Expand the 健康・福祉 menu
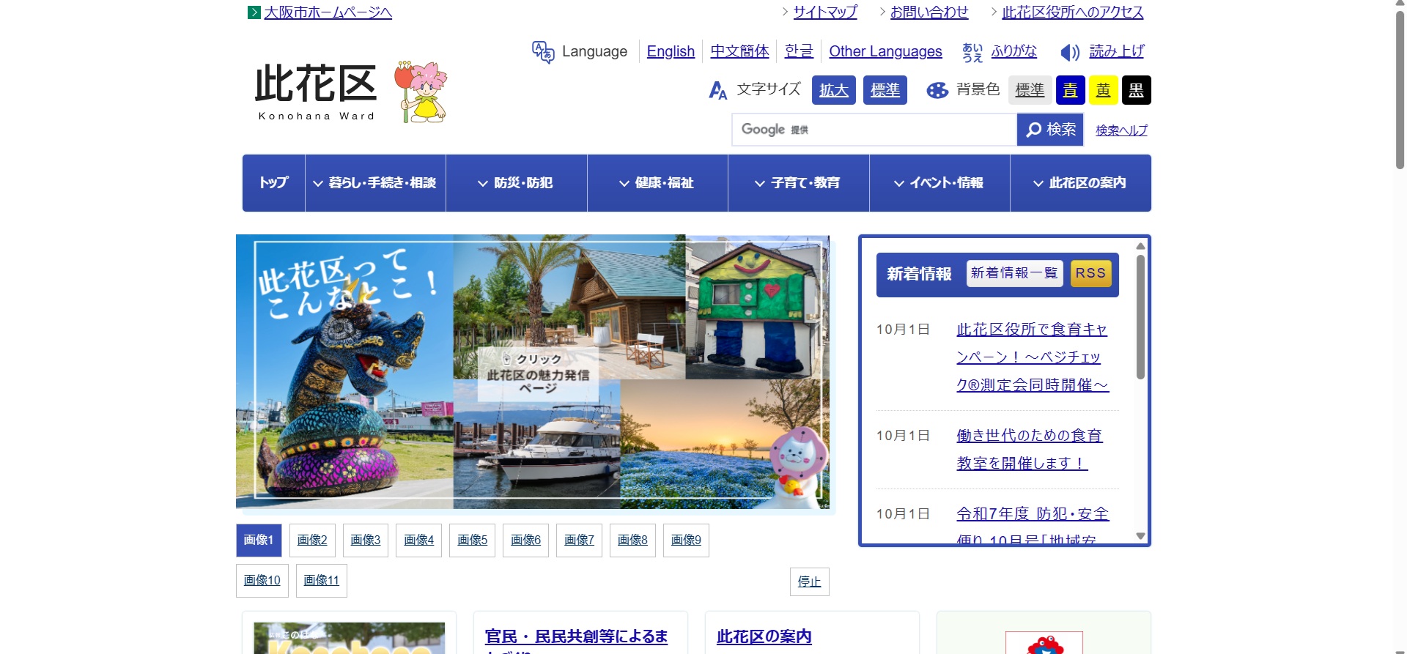This screenshot has height=654, width=1407. tap(657, 183)
